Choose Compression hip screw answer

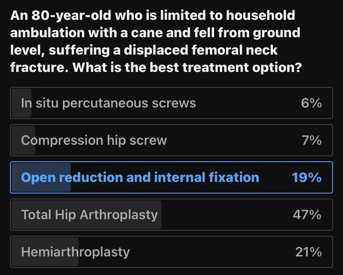point(94,140)
